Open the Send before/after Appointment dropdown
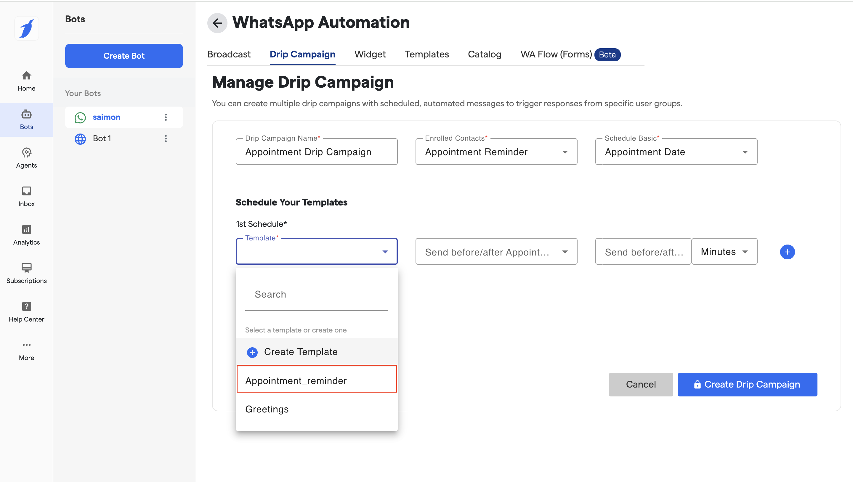 click(496, 252)
